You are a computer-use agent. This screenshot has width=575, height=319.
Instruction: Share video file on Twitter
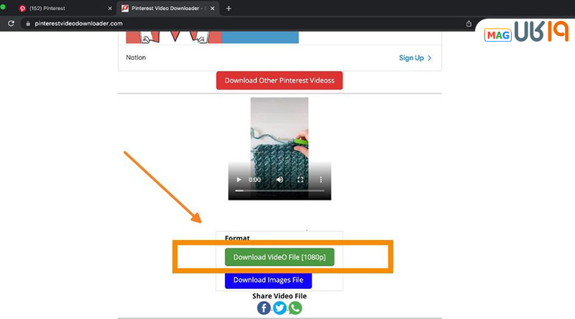tap(280, 308)
